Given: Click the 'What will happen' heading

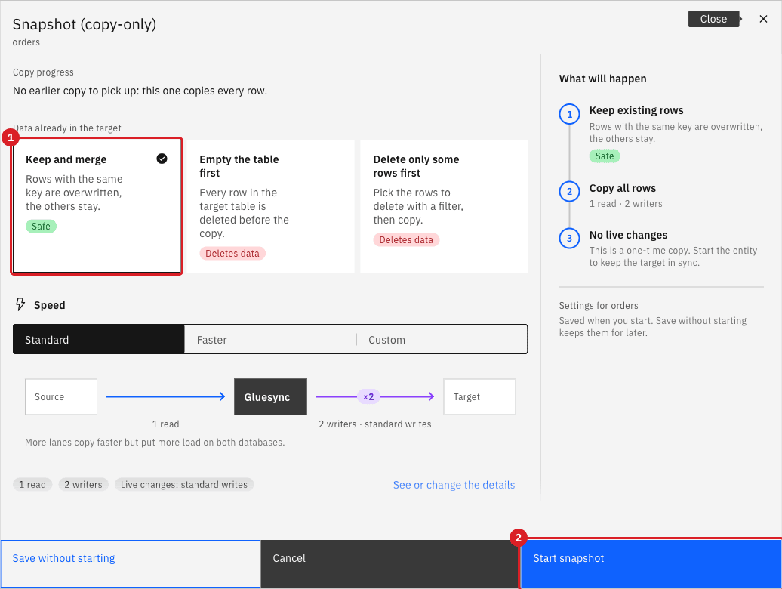Looking at the screenshot, I should [x=602, y=79].
